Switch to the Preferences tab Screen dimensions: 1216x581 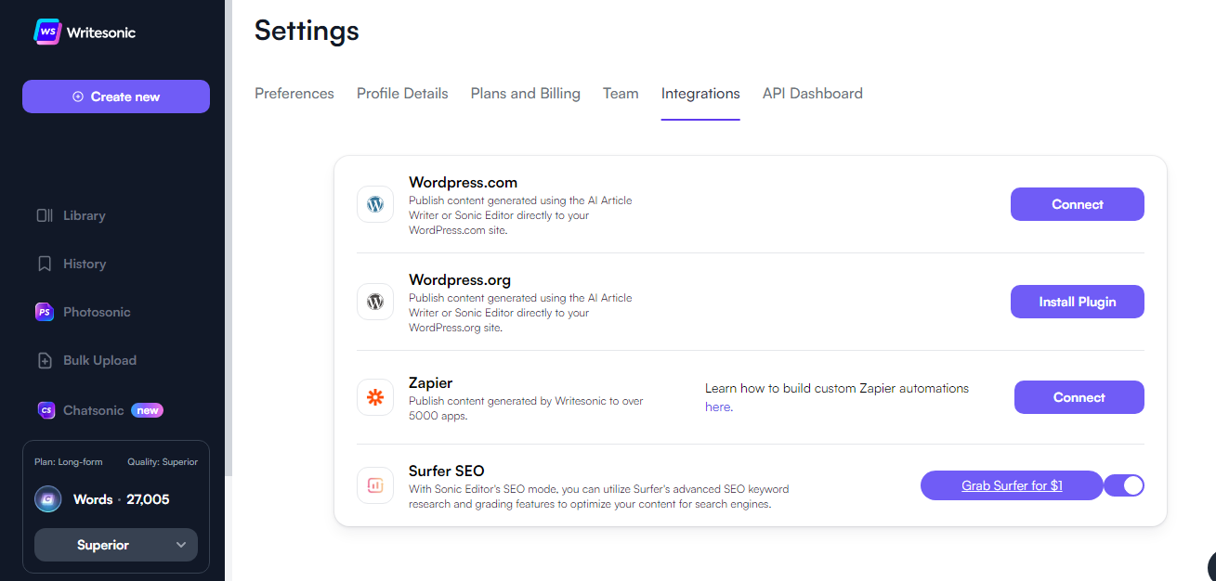pyautogui.click(x=294, y=93)
